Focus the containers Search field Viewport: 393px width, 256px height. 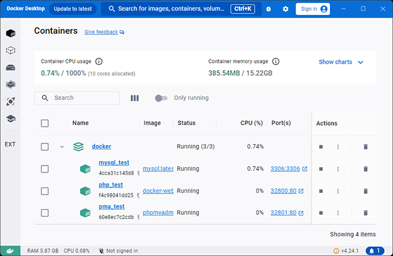click(77, 98)
